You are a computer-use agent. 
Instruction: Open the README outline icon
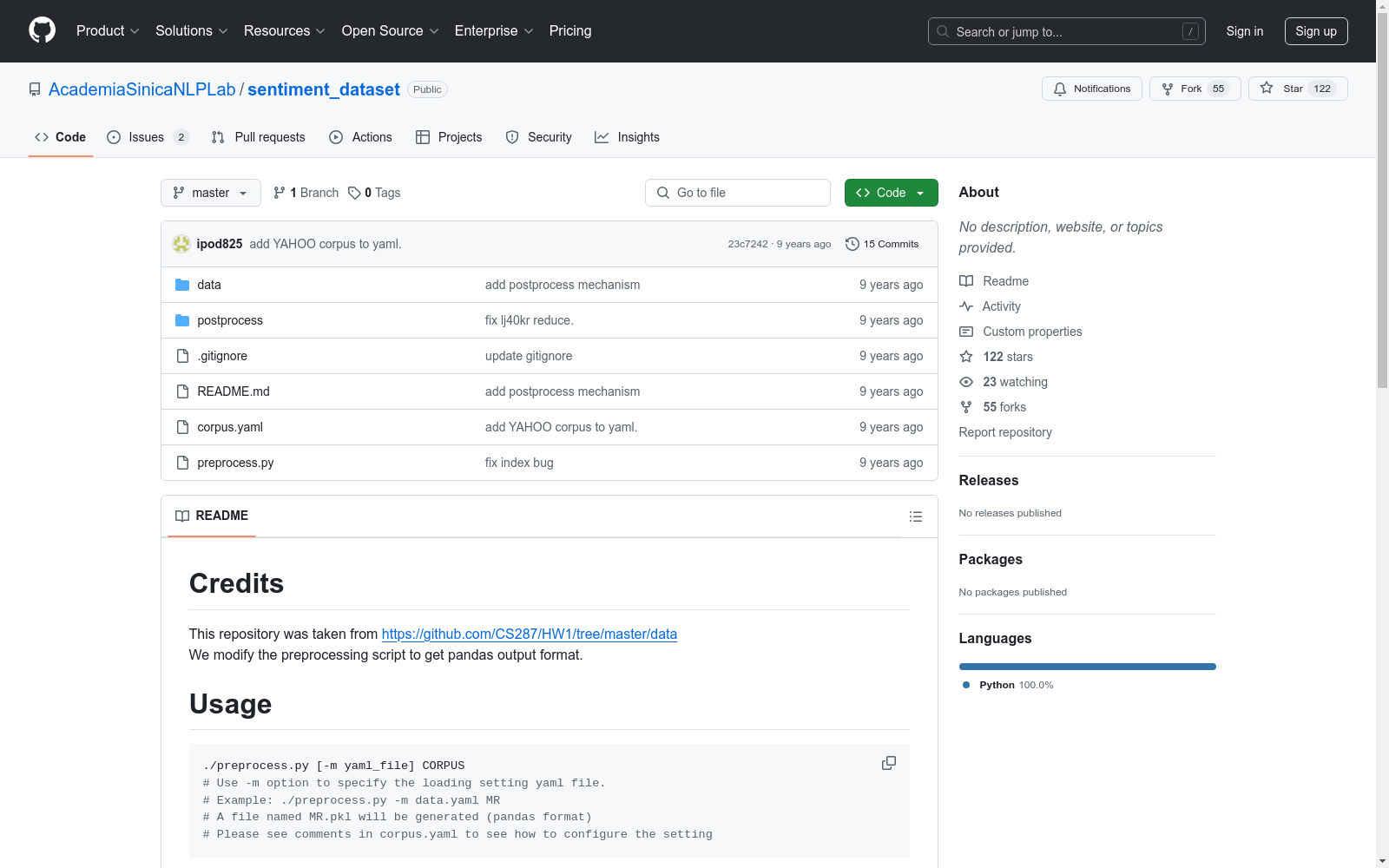tap(916, 516)
